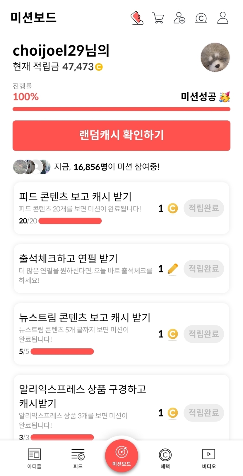Image resolution: width=243 pixels, height=476 pixels.
Task: Tap 적립완료 on the 뉴스트림 mission
Action: click(x=204, y=334)
